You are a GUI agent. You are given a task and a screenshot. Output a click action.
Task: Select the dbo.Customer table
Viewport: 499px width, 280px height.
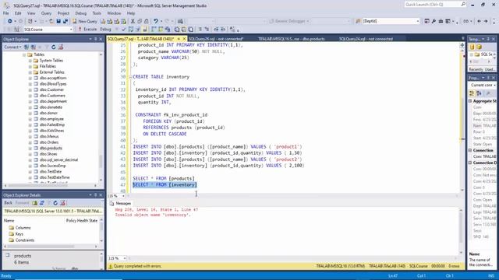51,89
